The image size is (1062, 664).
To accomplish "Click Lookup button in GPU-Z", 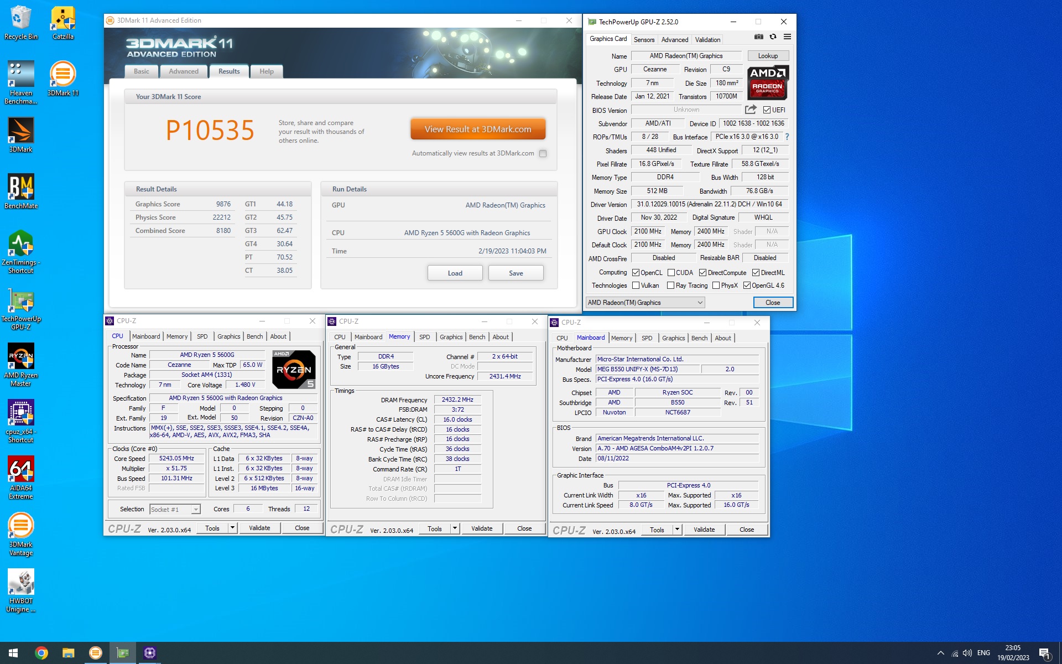I will click(768, 56).
